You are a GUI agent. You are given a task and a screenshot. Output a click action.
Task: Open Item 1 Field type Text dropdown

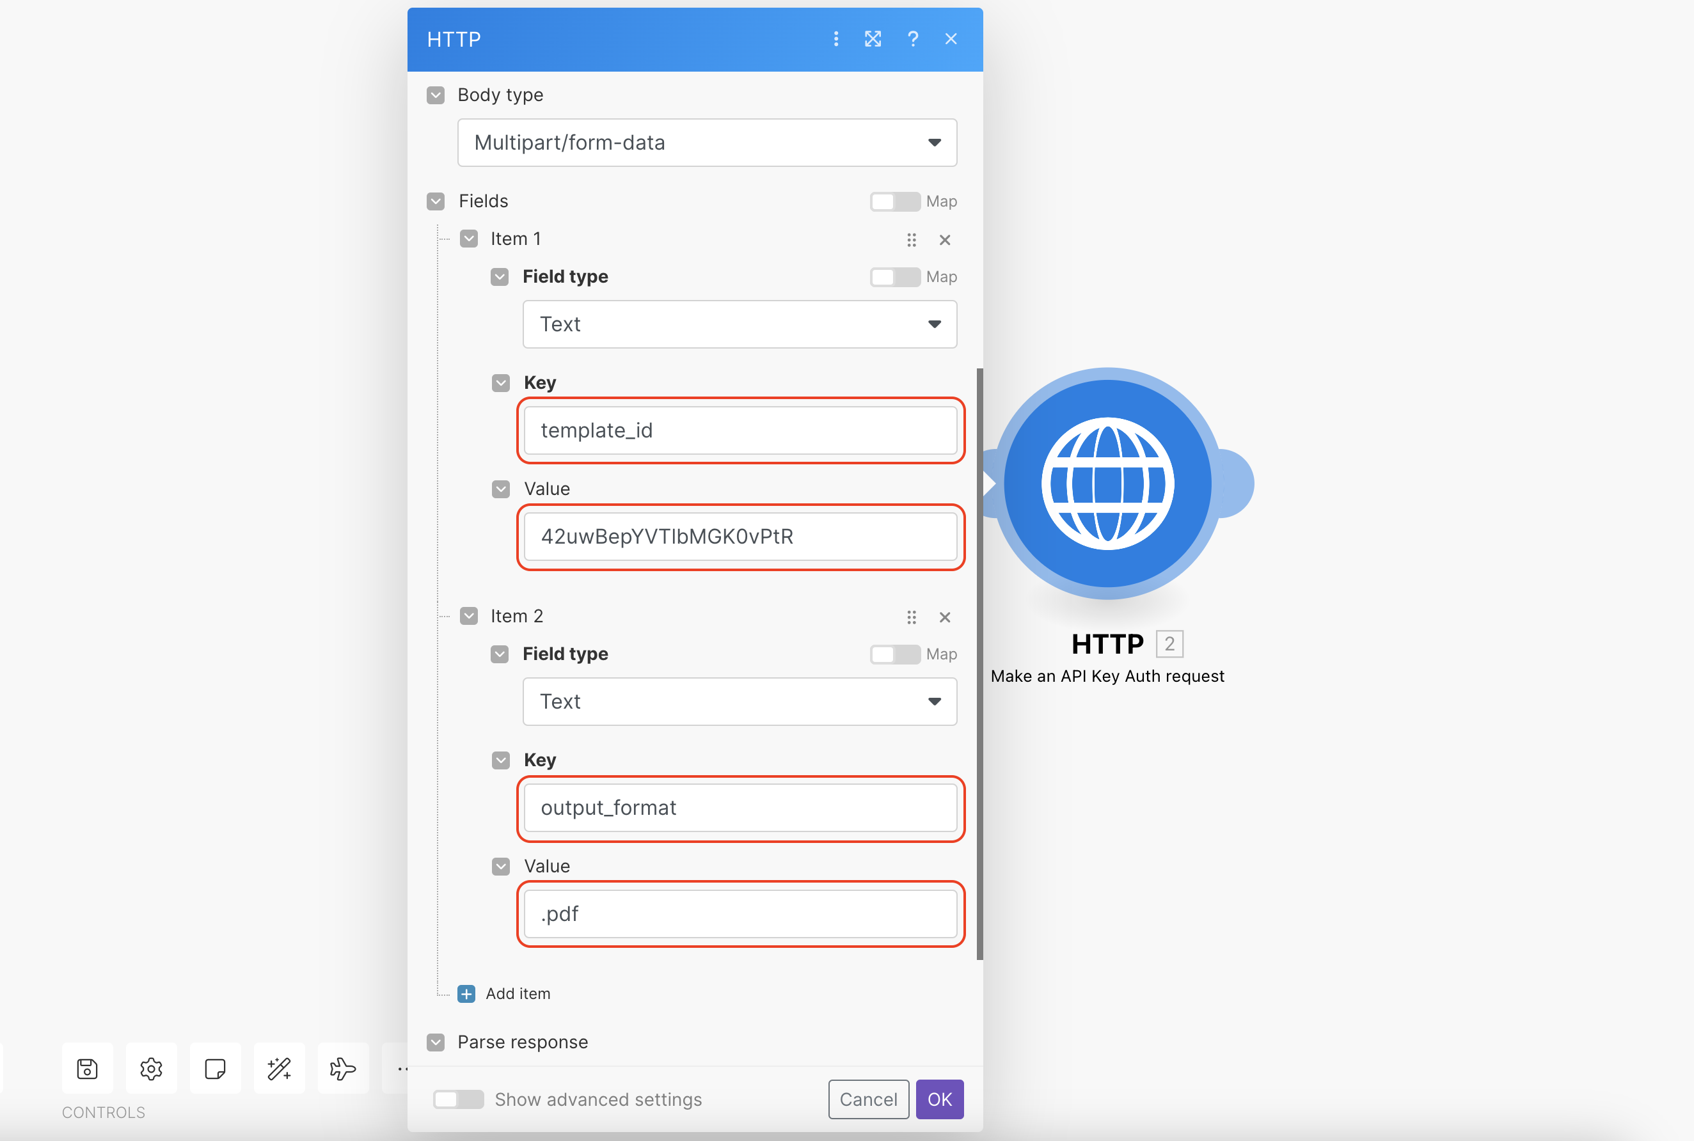pos(740,324)
